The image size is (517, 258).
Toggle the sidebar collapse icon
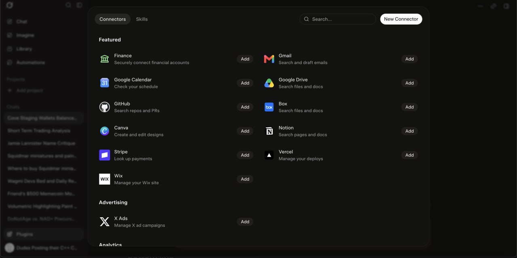pyautogui.click(x=80, y=5)
